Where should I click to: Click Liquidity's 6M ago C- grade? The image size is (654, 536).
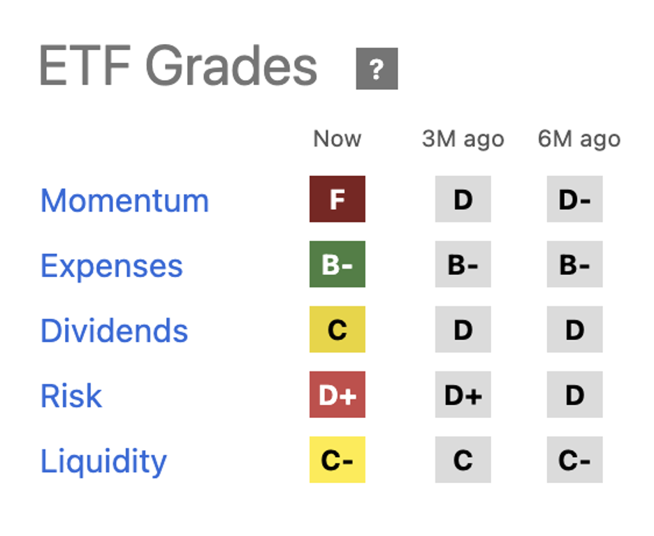(x=574, y=460)
